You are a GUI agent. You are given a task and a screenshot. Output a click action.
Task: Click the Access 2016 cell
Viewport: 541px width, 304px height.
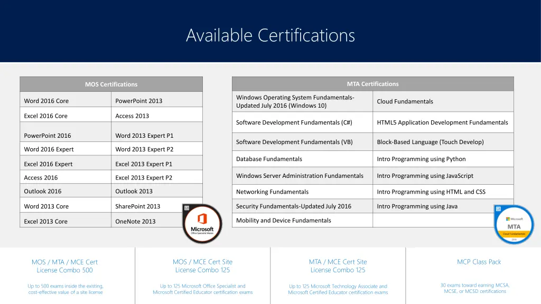coord(66,177)
